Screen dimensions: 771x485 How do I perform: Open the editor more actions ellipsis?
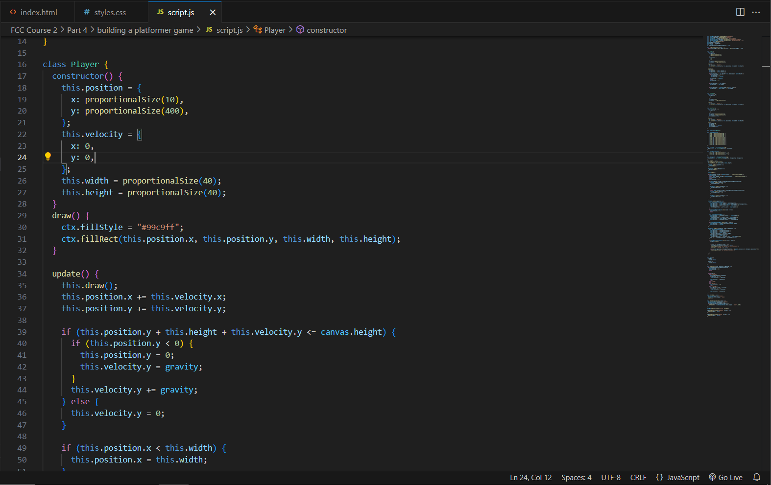click(x=756, y=12)
